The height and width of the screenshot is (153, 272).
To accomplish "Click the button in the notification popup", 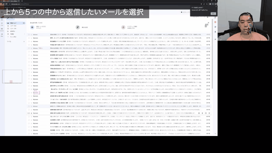I will click(213, 14).
